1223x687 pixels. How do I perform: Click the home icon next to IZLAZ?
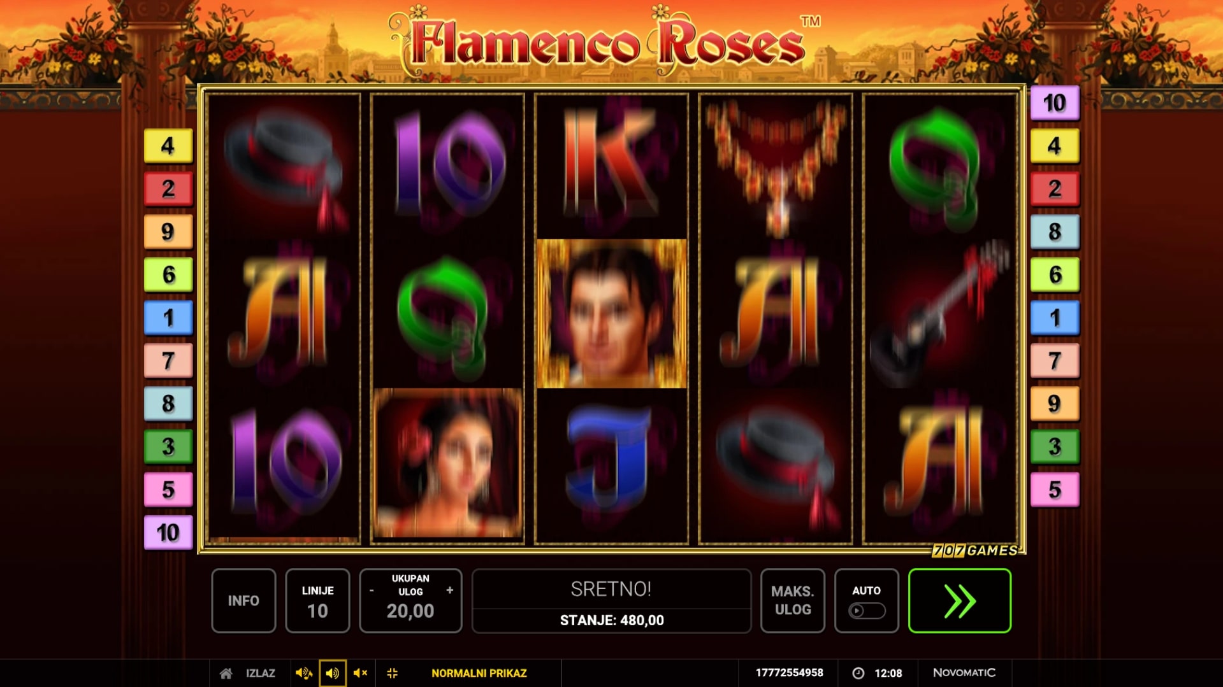(x=226, y=673)
